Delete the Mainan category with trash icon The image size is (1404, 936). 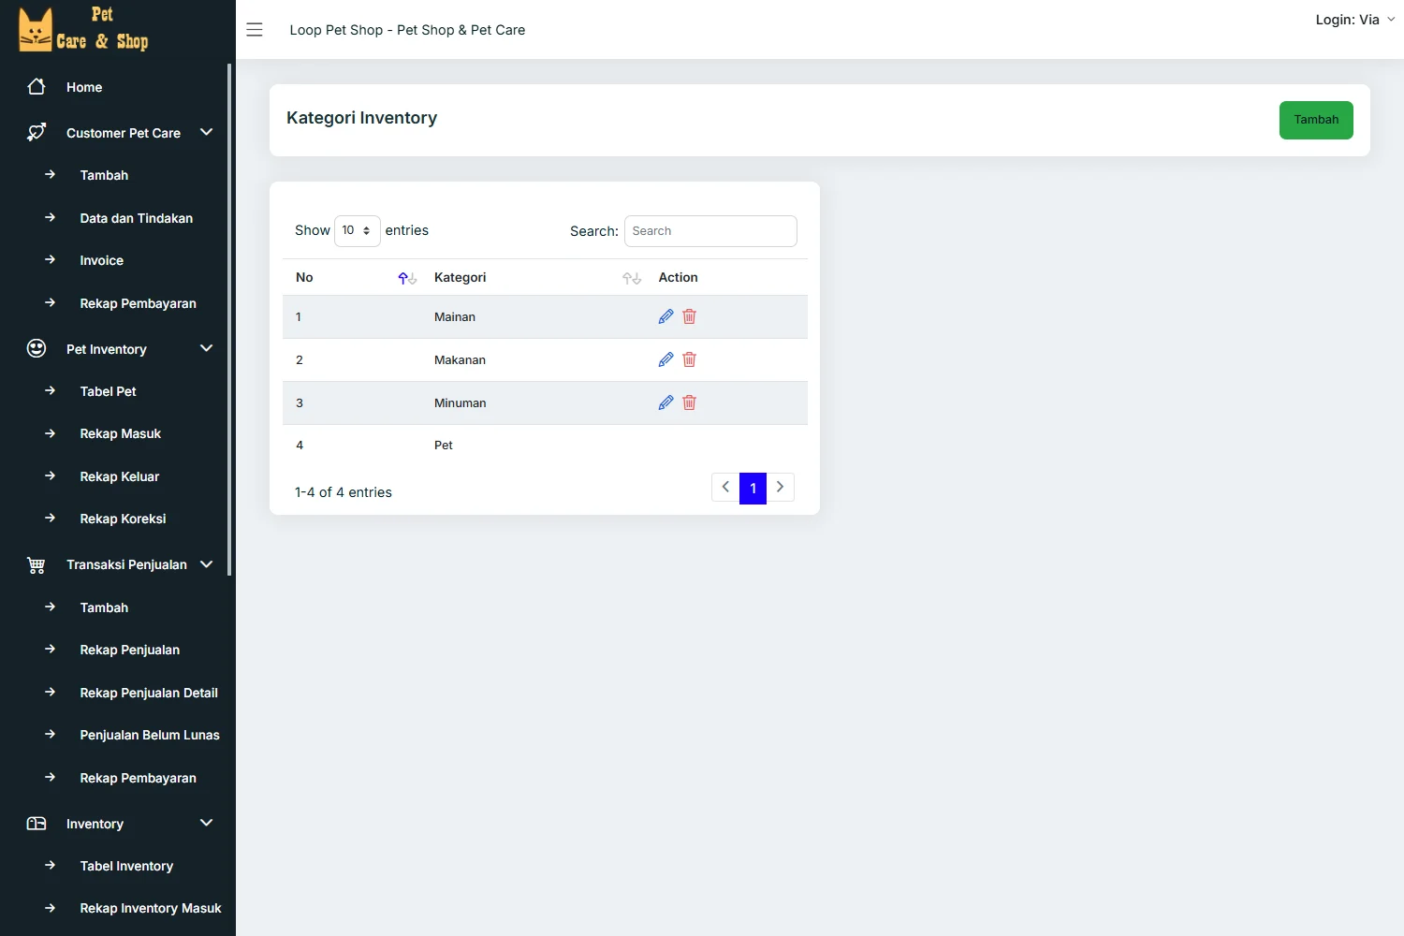pos(690,316)
